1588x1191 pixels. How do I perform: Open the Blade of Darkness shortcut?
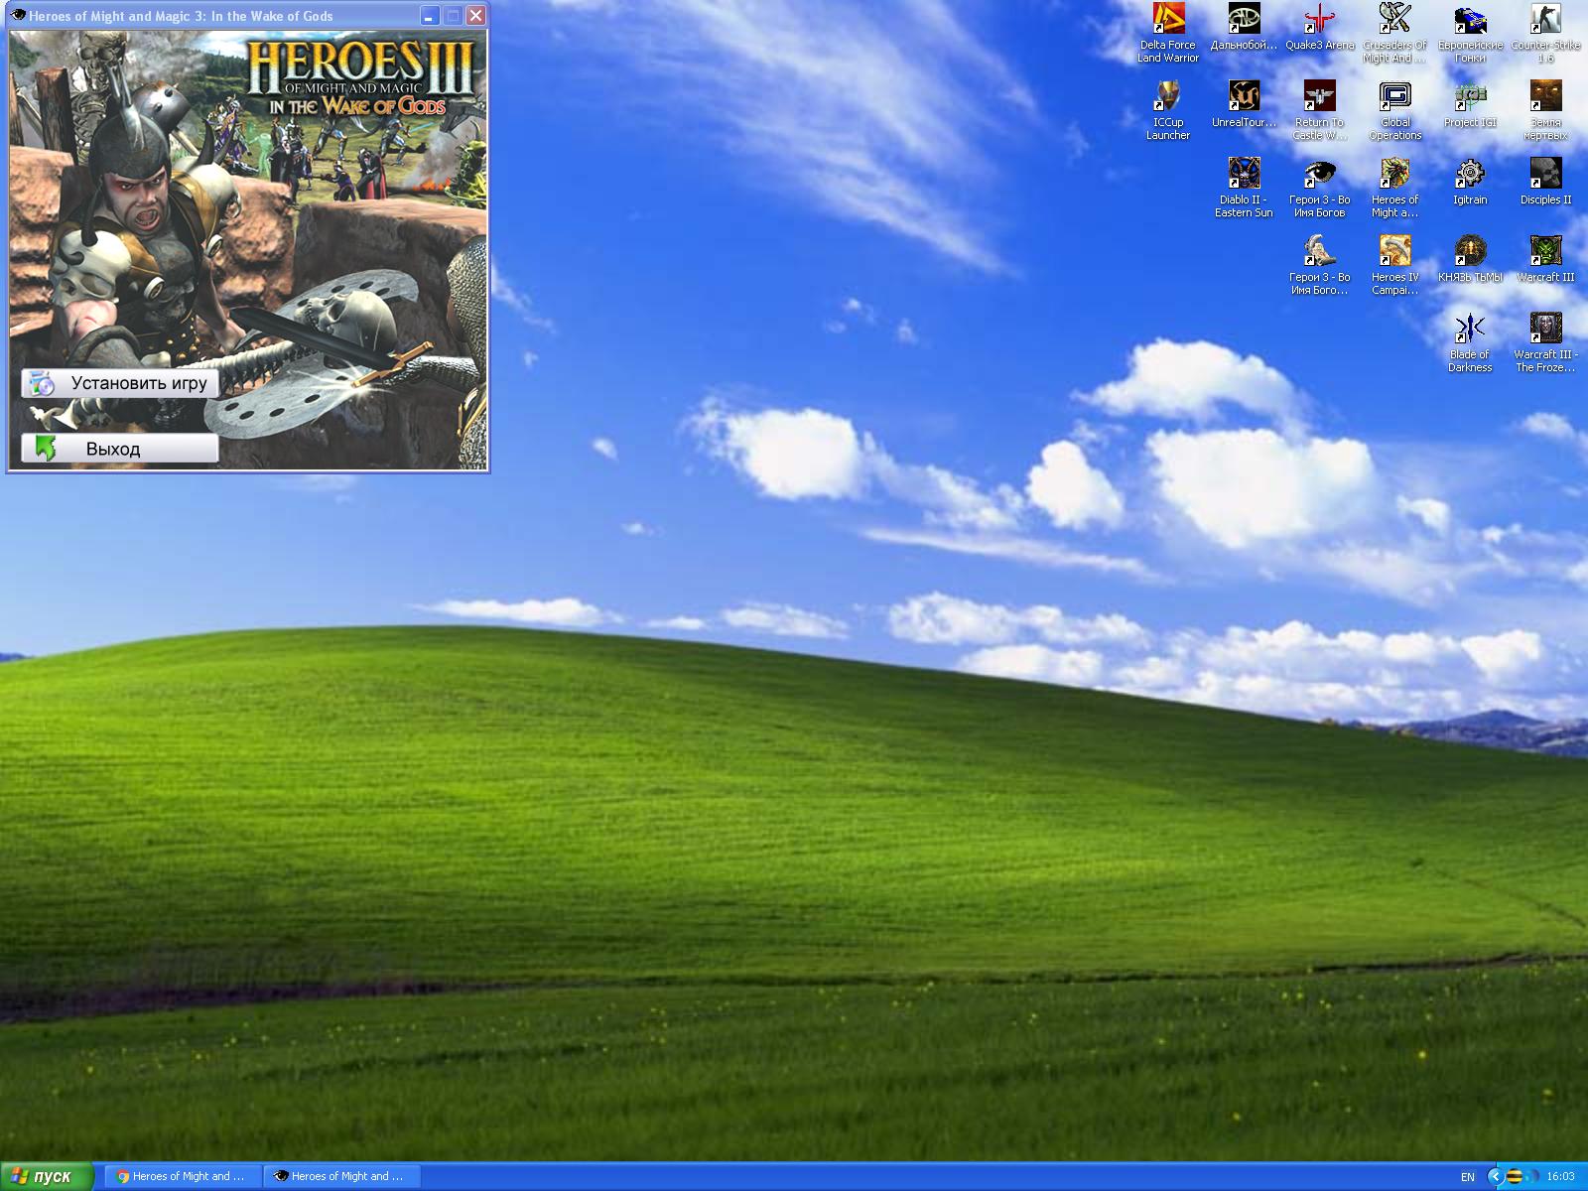point(1470,342)
